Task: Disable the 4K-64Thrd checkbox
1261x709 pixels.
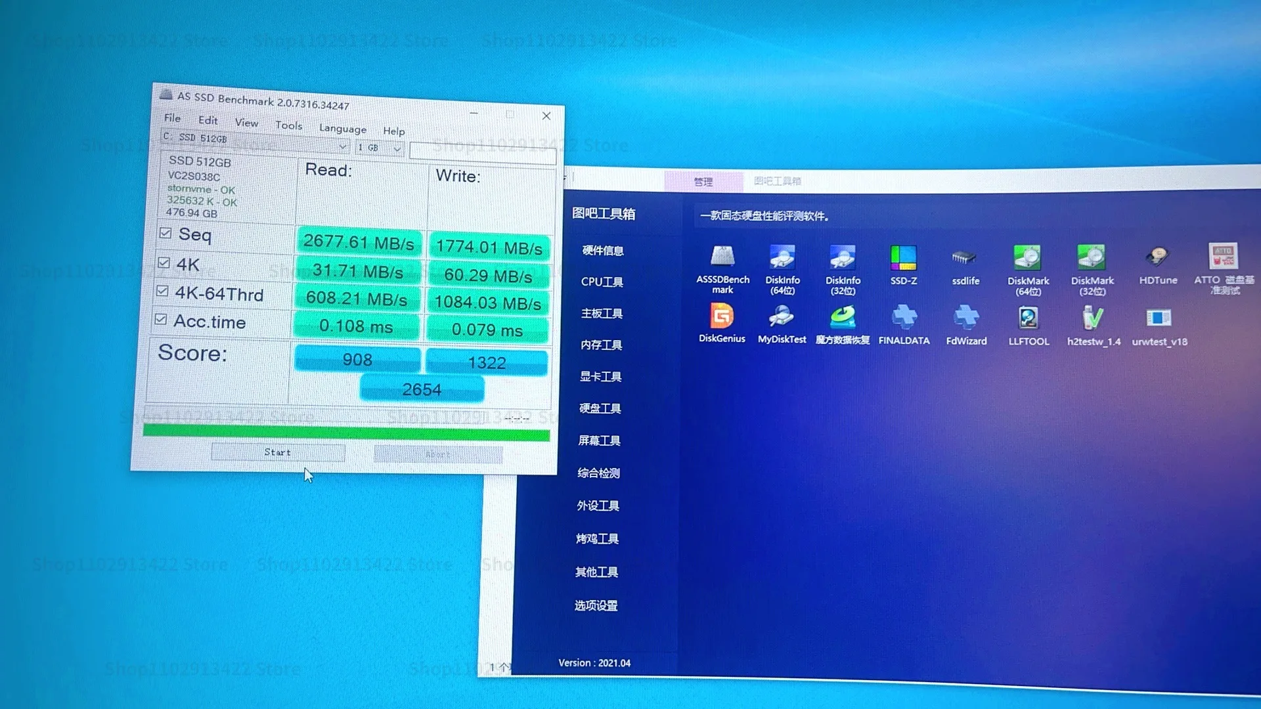Action: [162, 291]
